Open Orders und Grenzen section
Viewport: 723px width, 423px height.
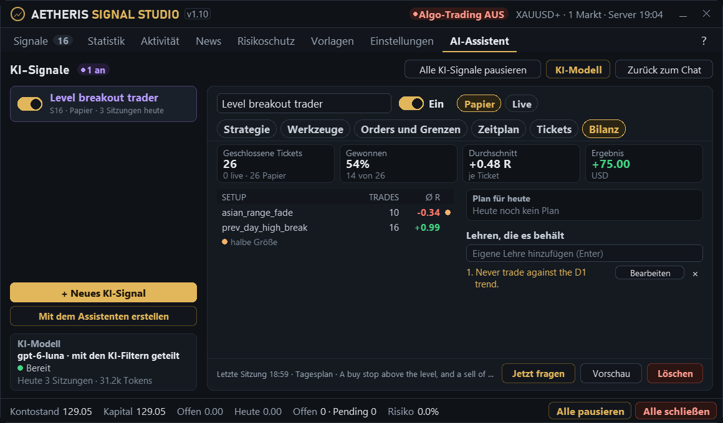[410, 129]
